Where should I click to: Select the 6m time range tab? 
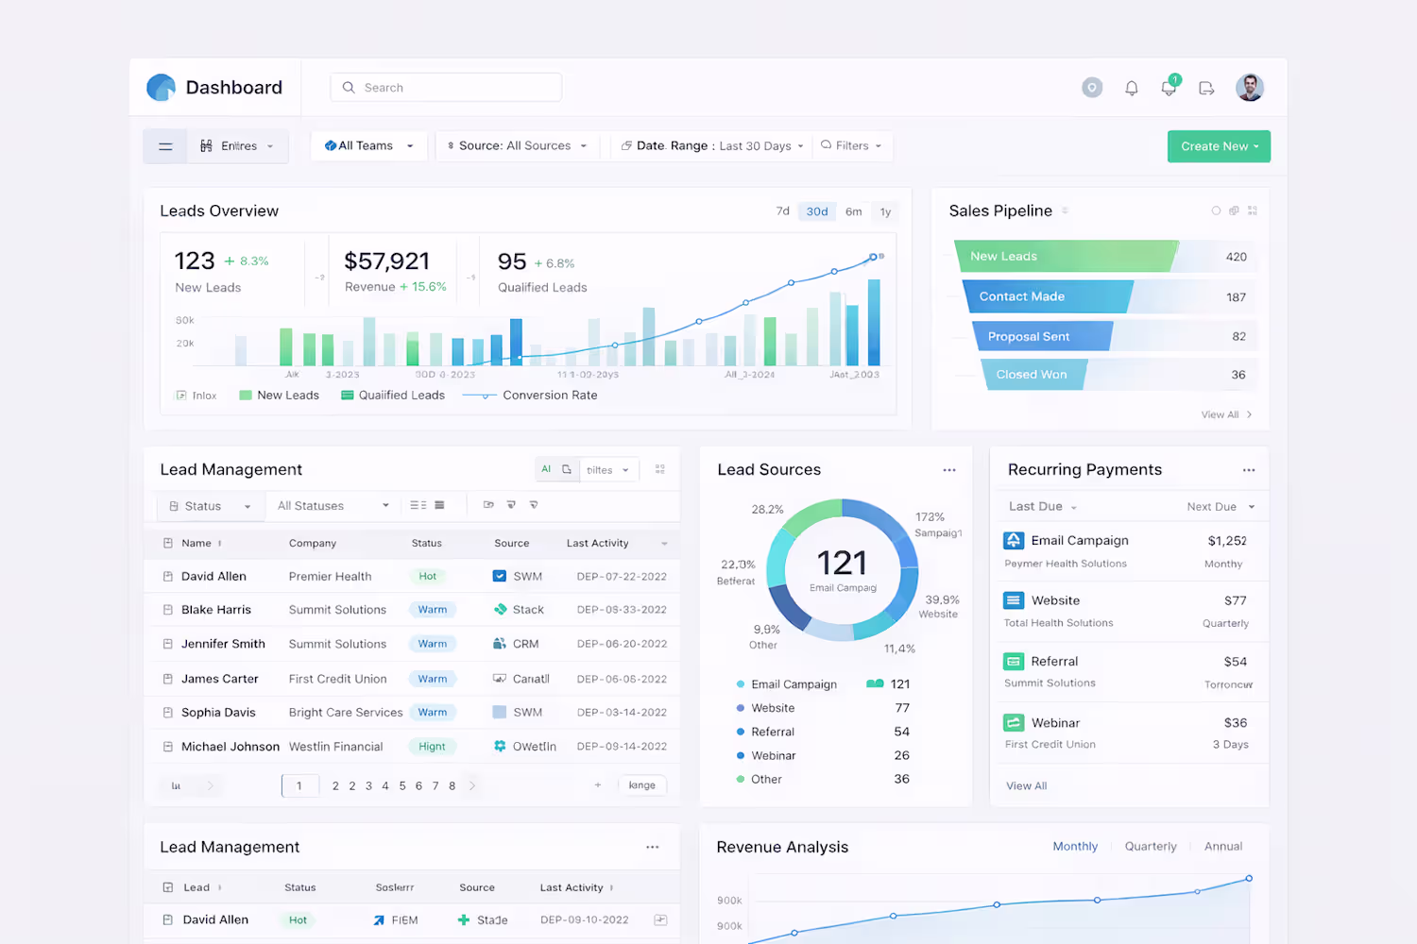coord(853,211)
